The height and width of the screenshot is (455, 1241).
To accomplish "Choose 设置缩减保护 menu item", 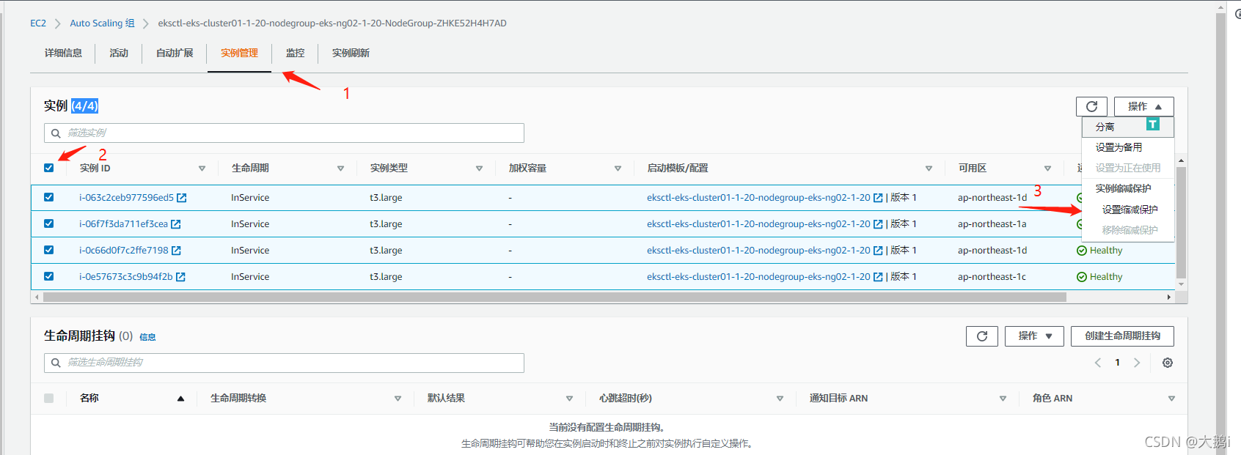I will [x=1130, y=210].
